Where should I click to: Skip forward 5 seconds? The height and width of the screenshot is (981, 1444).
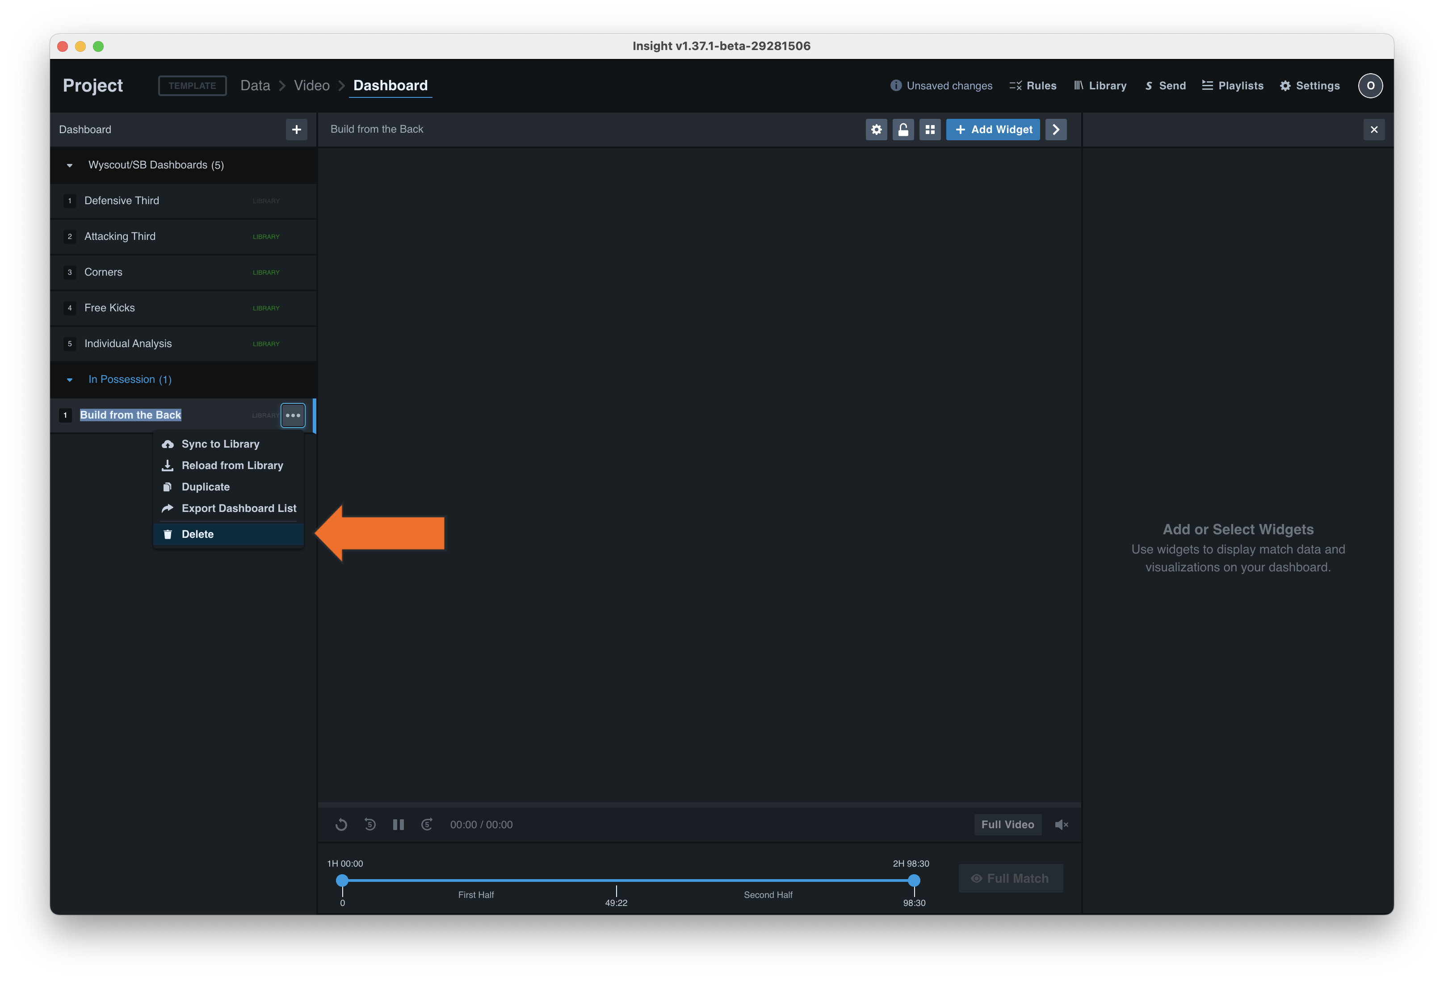(x=427, y=825)
